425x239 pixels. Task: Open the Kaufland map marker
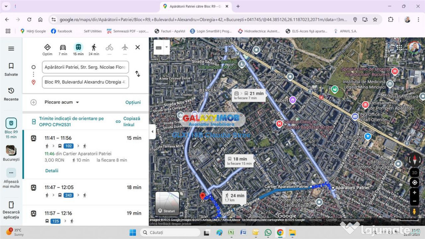[x=368, y=136]
